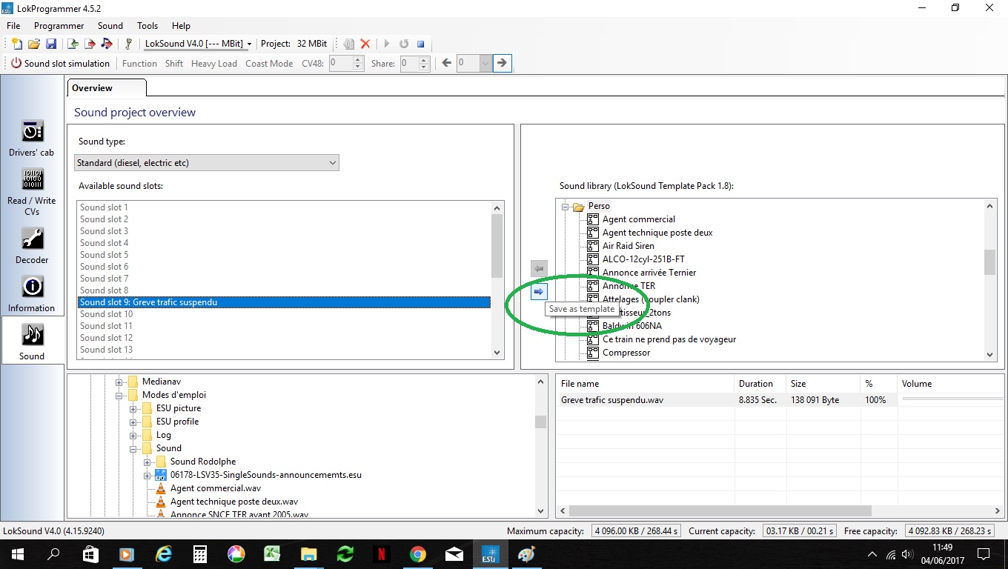Click the sound library vertical scrollbar
Image resolution: width=1008 pixels, height=569 pixels.
[990, 280]
